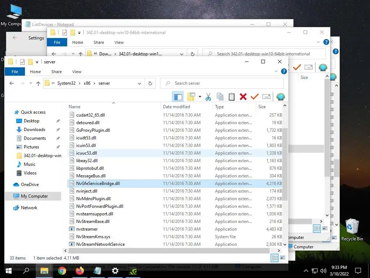Refresh the 342.01-desktop window
This screenshot has width=370, height=278.
coord(193,54)
